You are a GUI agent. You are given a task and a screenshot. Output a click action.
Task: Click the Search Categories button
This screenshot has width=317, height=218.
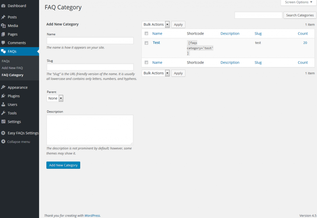coord(300,15)
